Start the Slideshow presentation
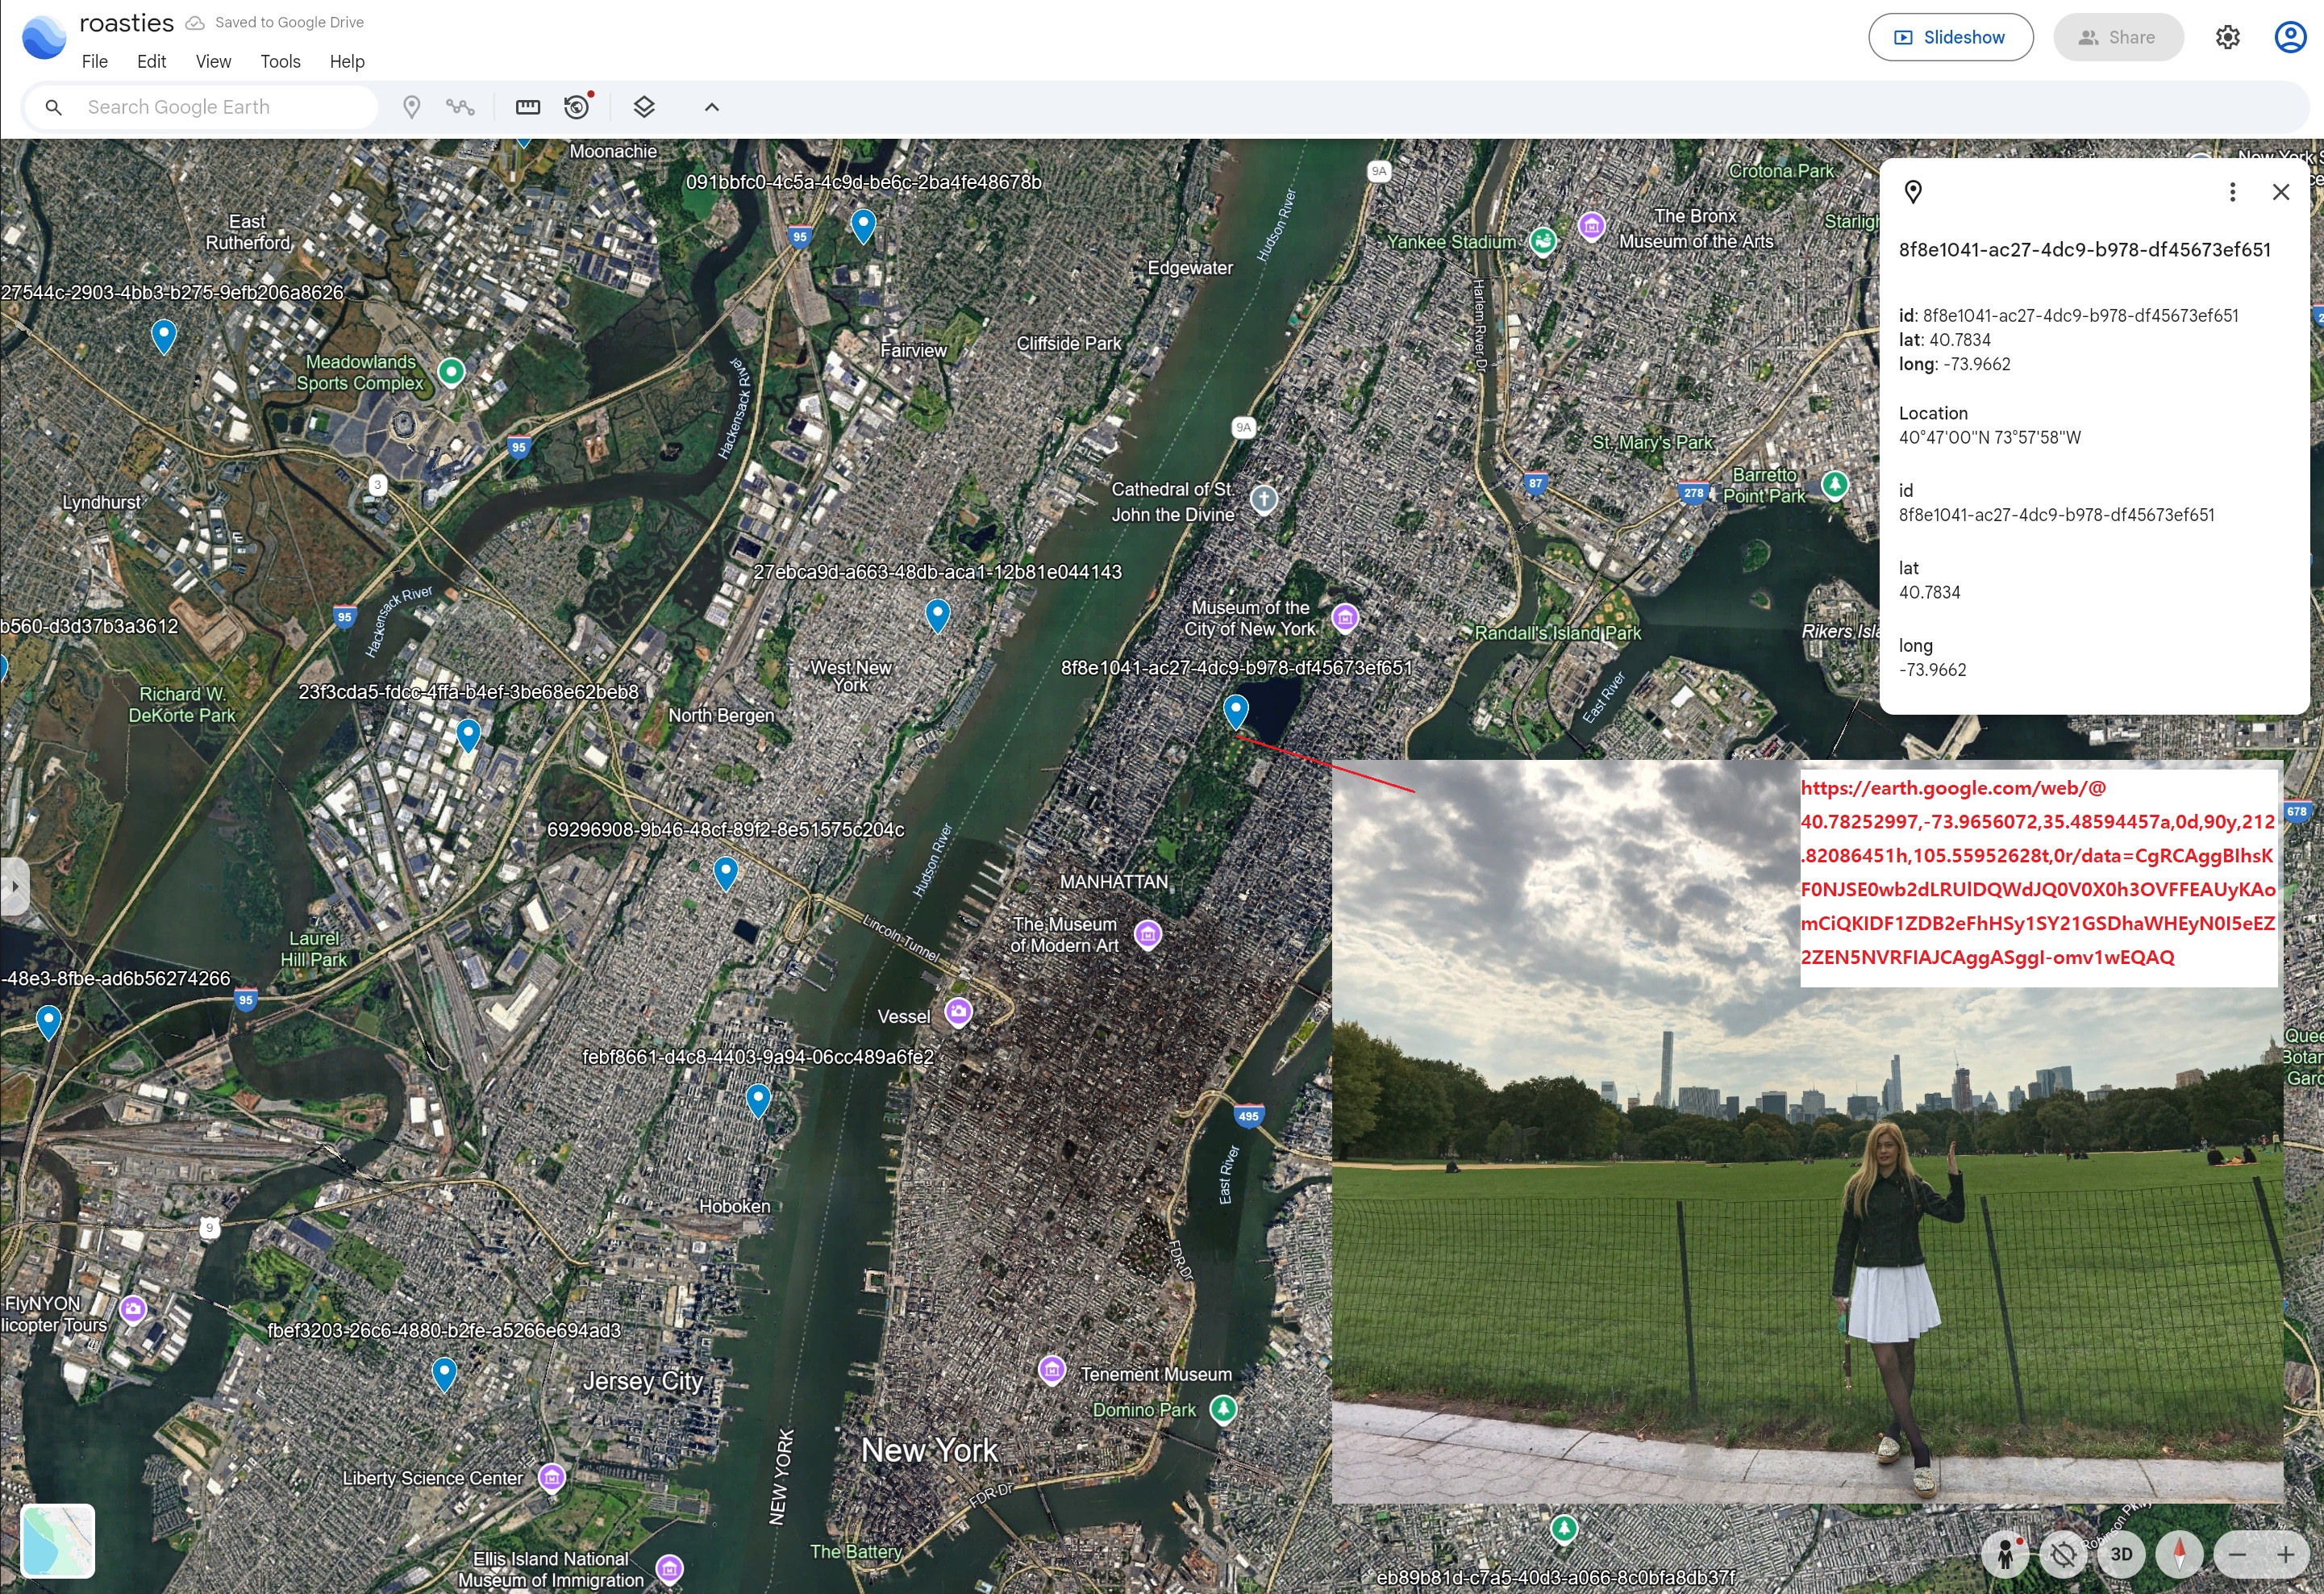 pyautogui.click(x=1950, y=37)
